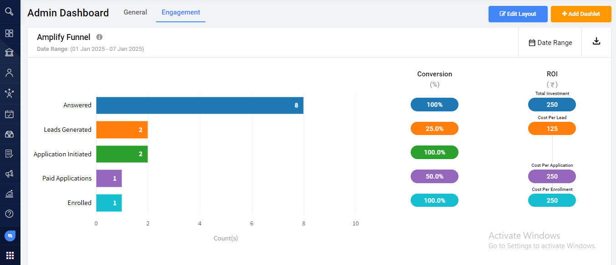The height and width of the screenshot is (265, 616).
Task: Click the blue chat bubble icon
Action: click(x=10, y=236)
